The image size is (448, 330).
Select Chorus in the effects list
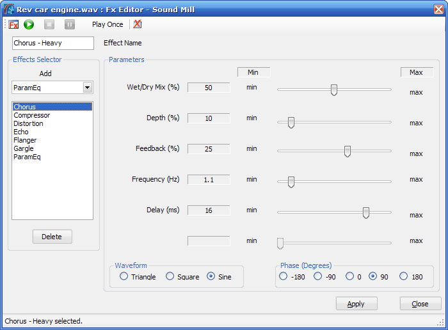pos(52,107)
